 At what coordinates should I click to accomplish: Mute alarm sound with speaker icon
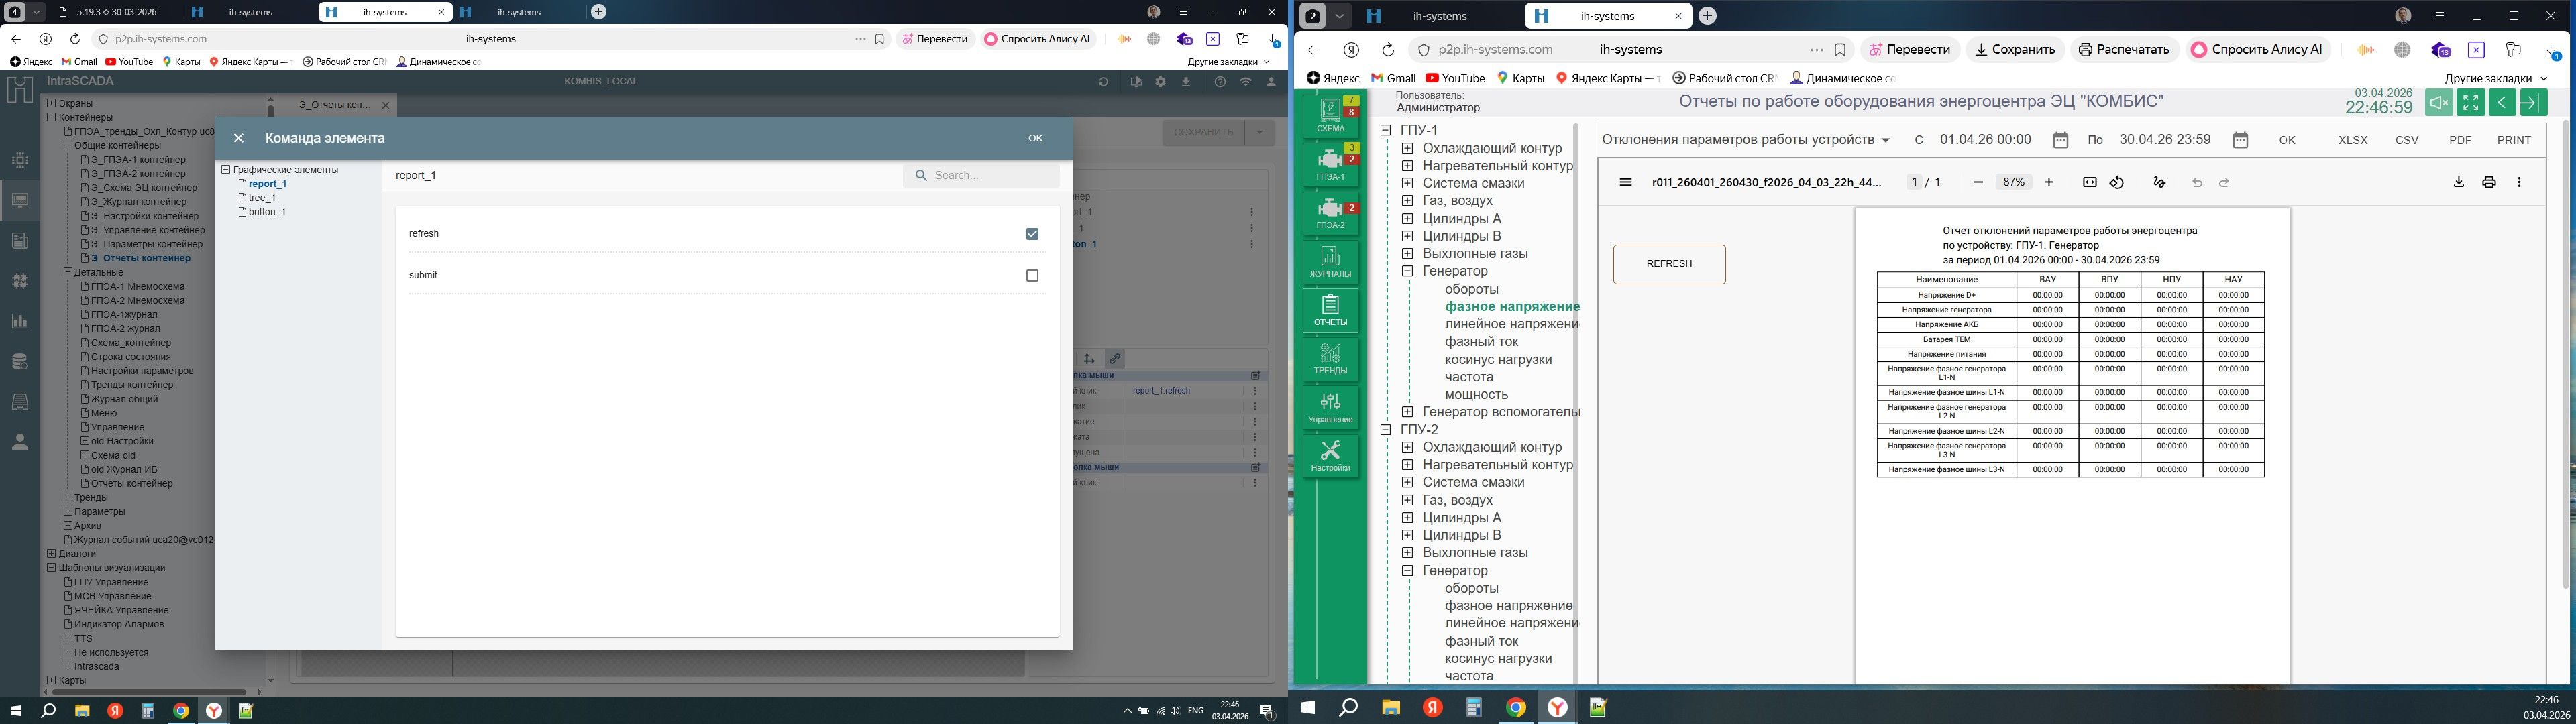pos(2438,103)
